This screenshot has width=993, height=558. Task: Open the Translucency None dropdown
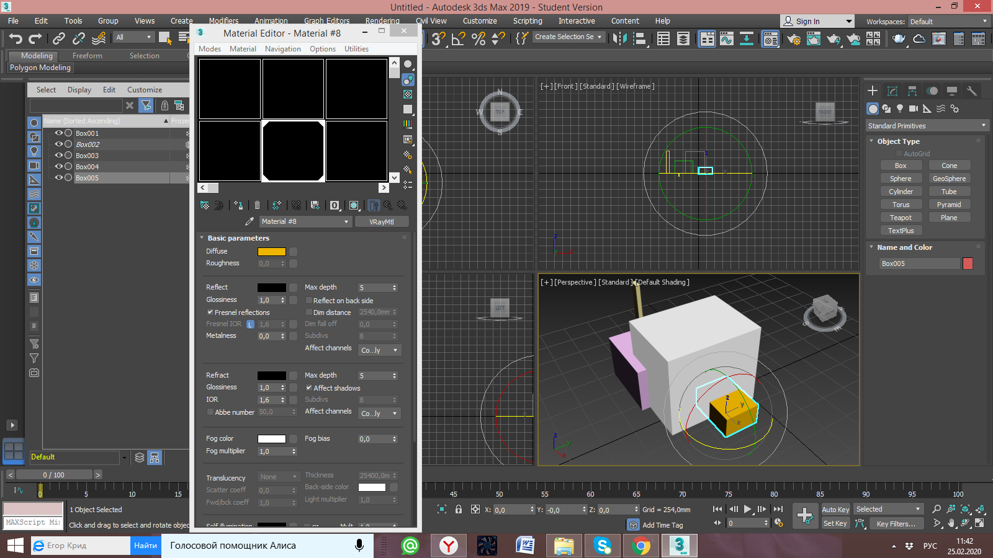click(x=279, y=477)
